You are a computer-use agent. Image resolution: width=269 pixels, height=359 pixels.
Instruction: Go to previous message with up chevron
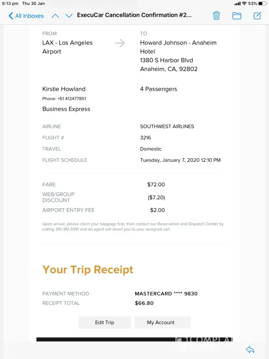click(55, 15)
